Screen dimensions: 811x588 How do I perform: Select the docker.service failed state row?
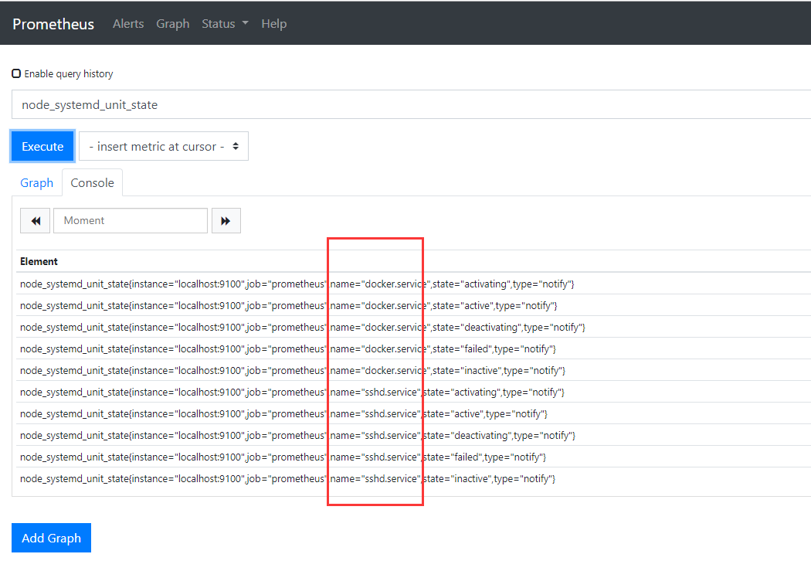point(294,348)
